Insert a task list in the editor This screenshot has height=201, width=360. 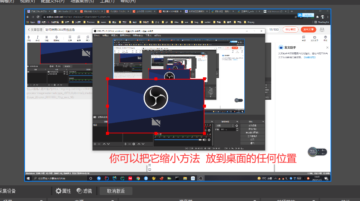click(88, 38)
